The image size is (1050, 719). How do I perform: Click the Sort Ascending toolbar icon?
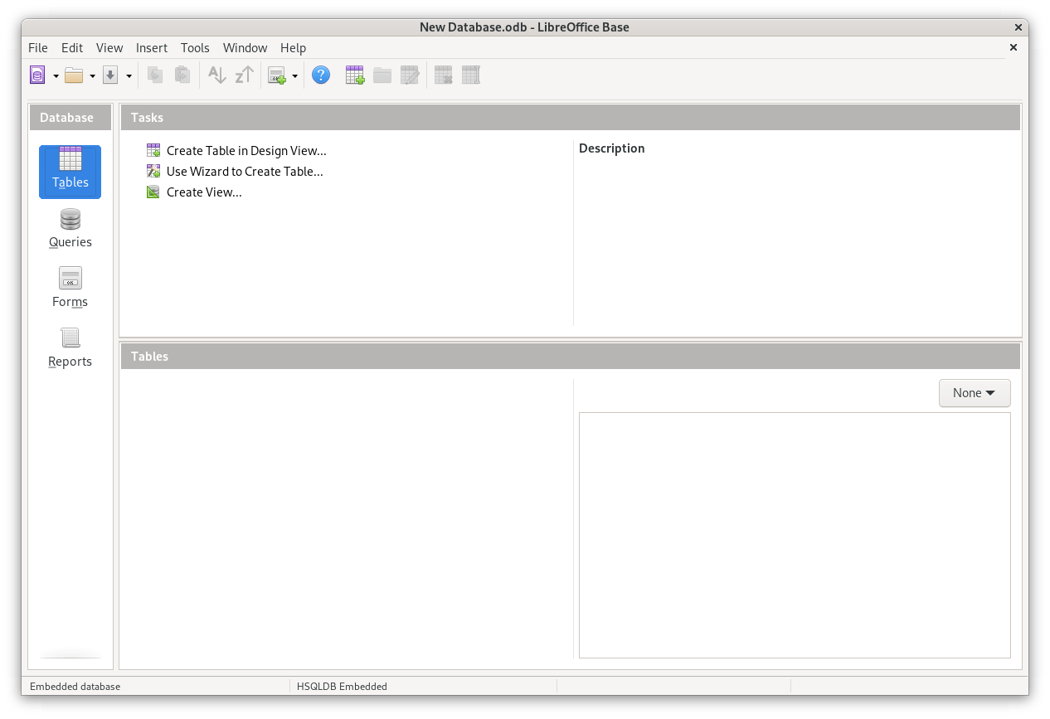point(216,75)
